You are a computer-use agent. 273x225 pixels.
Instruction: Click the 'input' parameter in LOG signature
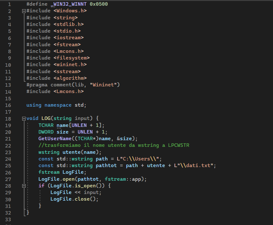pos(82,118)
